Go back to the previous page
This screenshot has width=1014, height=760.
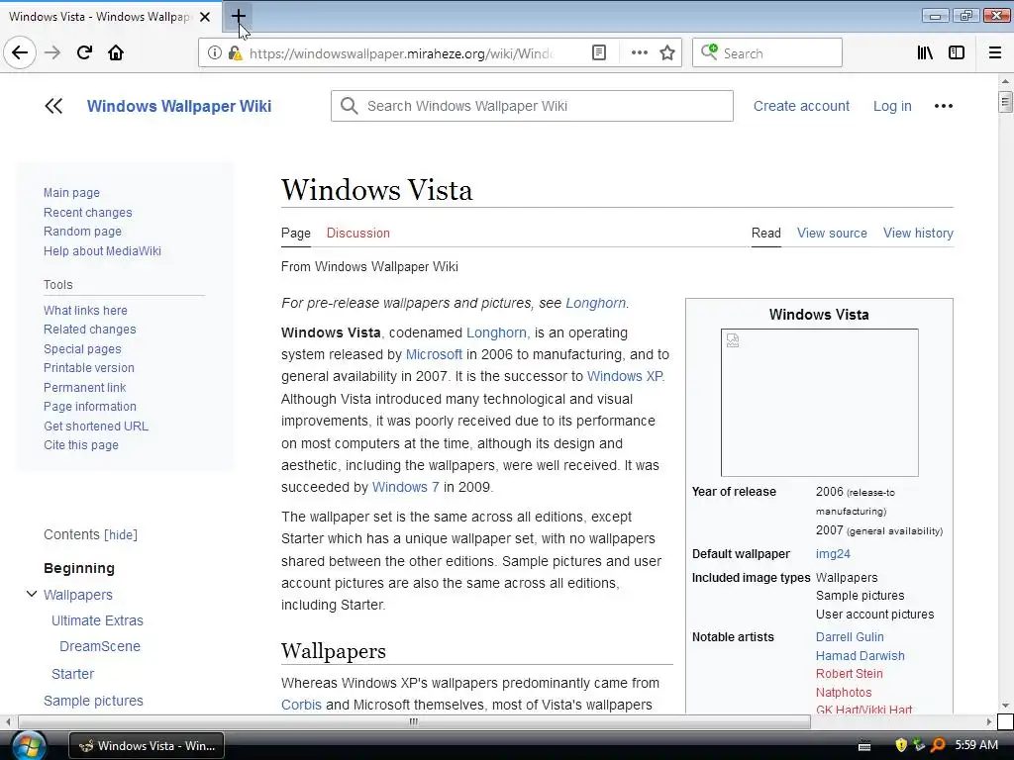coord(20,53)
